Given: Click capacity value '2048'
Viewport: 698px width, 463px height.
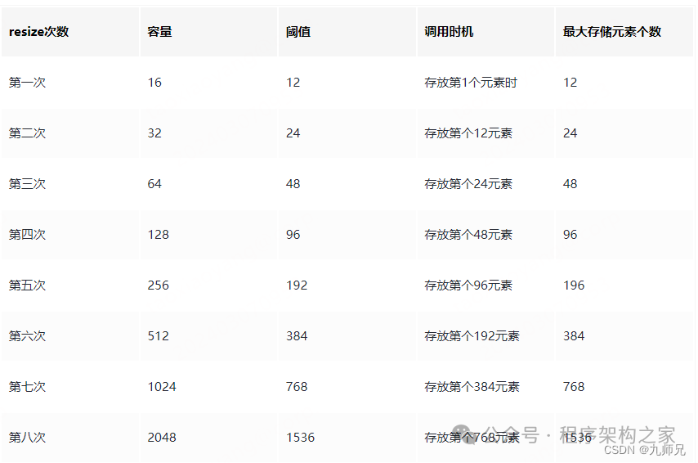Looking at the screenshot, I should coord(162,438).
